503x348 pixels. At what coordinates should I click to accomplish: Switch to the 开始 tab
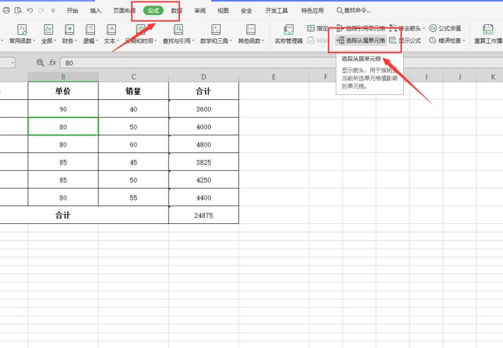[72, 11]
